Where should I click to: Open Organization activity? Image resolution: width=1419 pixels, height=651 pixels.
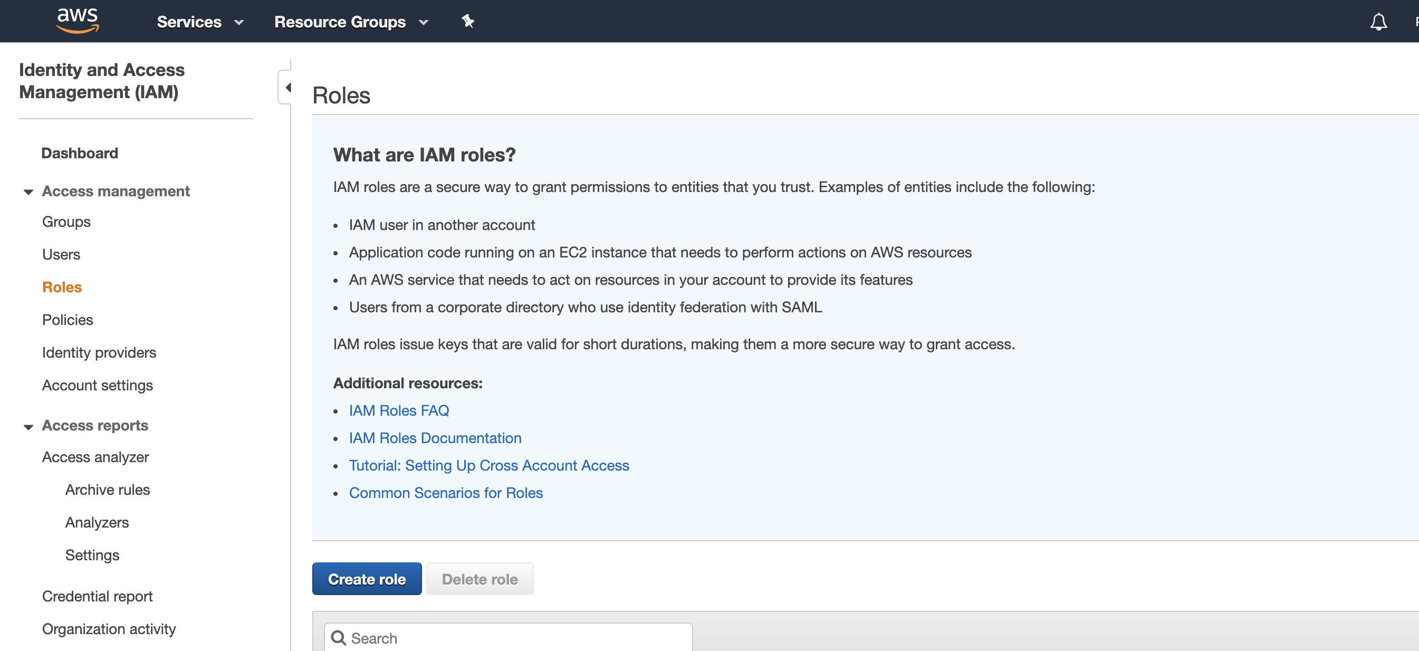(109, 629)
